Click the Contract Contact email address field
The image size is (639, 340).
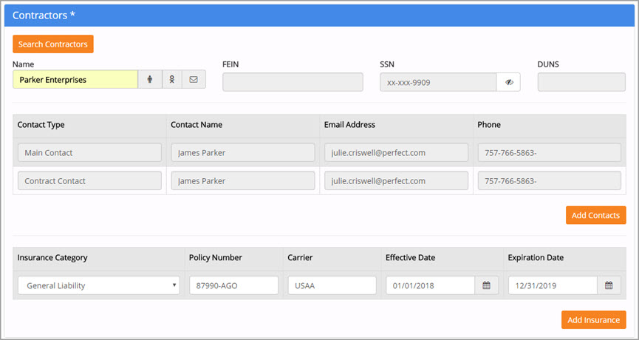pos(396,181)
